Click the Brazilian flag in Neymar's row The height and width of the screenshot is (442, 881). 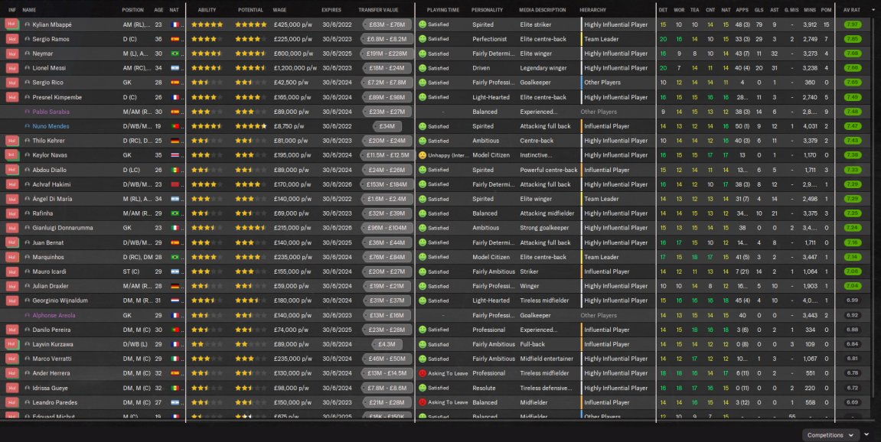pyautogui.click(x=175, y=54)
